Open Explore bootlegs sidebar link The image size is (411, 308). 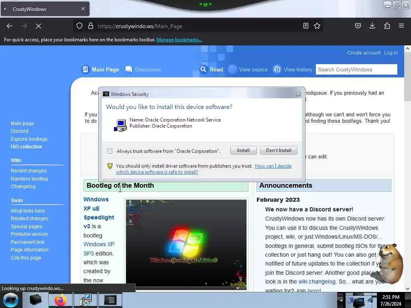[x=29, y=139]
